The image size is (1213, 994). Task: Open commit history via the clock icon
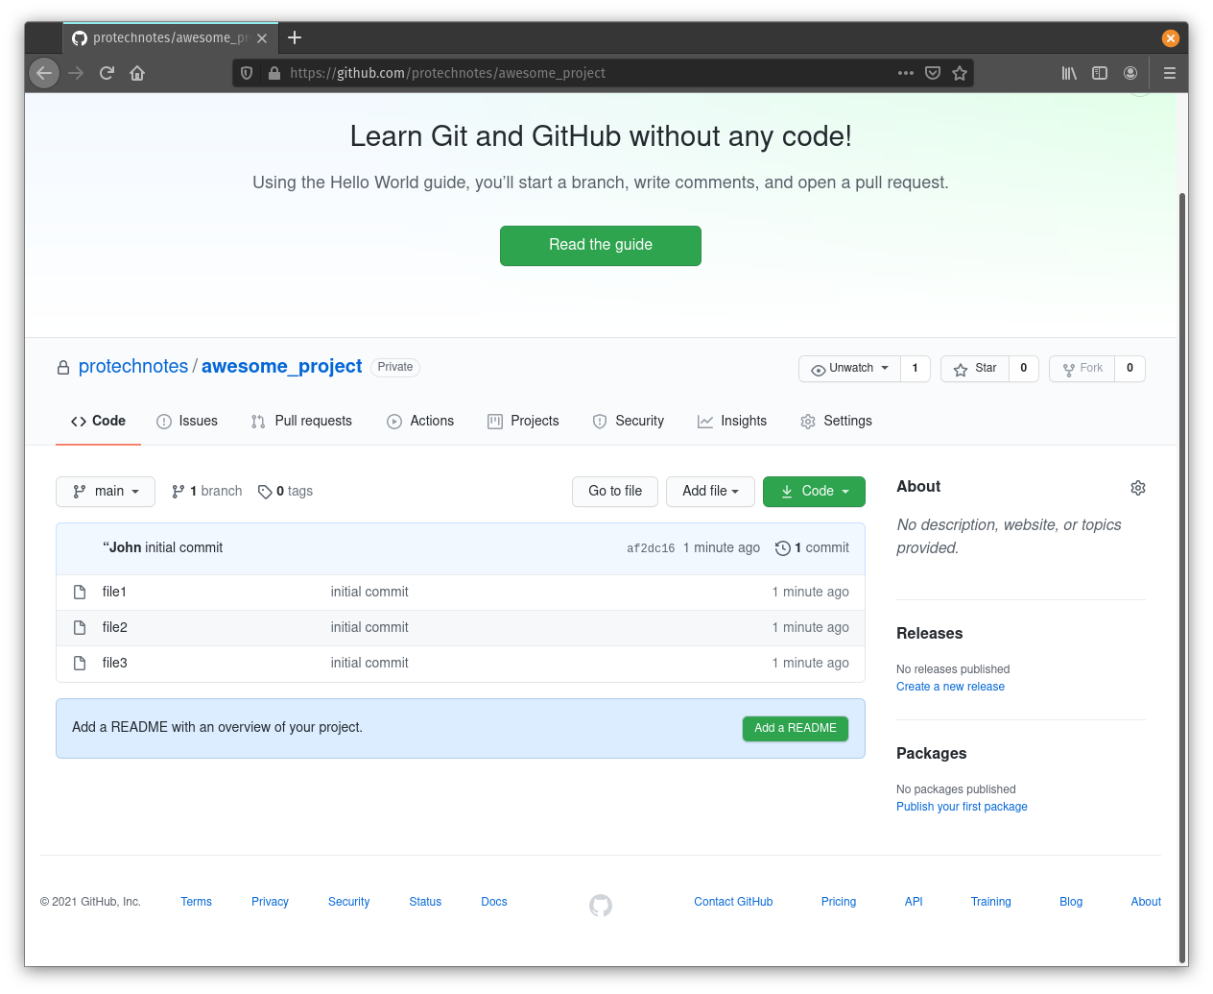tap(783, 548)
